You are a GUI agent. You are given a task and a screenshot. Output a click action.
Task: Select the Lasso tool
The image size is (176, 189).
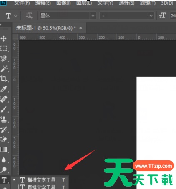[x=4, y=59]
